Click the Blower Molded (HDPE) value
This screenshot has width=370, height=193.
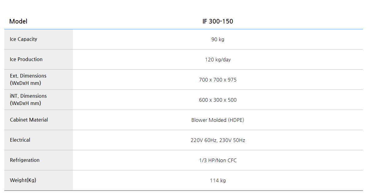(x=218, y=120)
